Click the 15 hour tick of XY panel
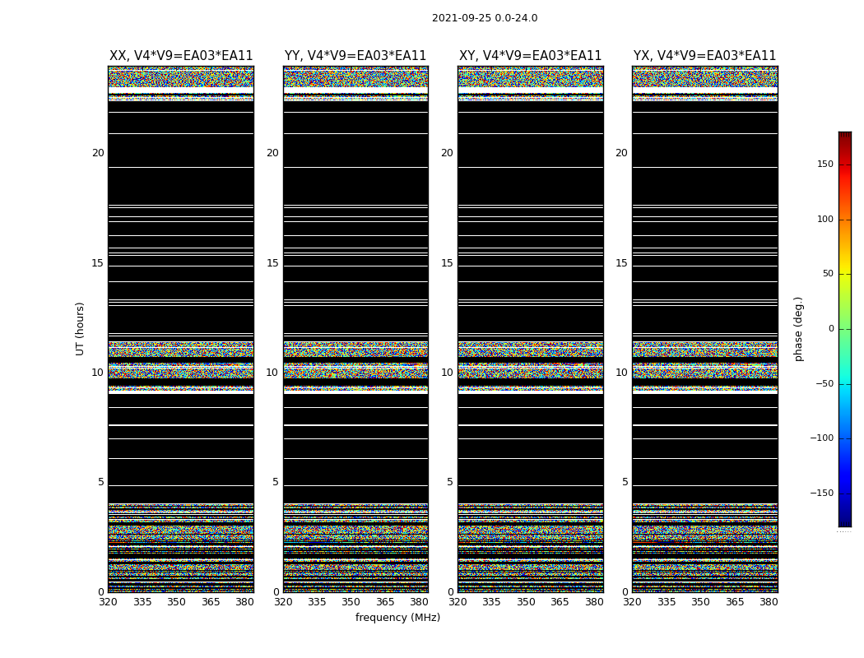The height and width of the screenshot is (658, 864). click(x=447, y=263)
